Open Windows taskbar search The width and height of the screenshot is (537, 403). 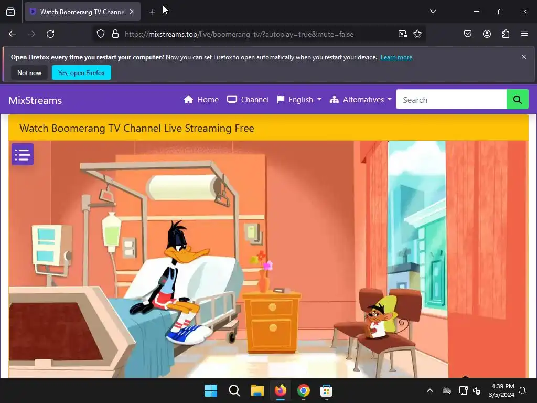234,390
